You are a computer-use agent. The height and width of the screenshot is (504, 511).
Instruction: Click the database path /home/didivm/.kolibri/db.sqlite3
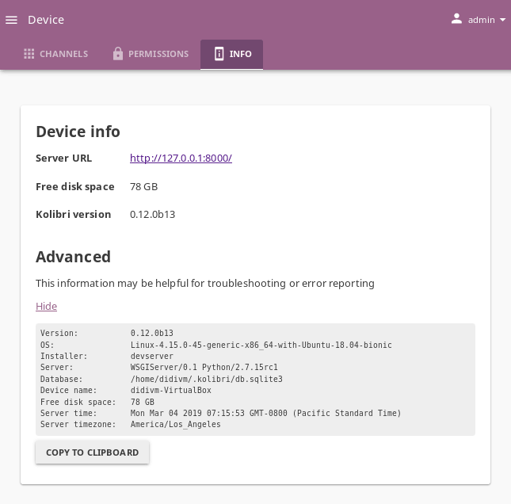[x=206, y=379]
